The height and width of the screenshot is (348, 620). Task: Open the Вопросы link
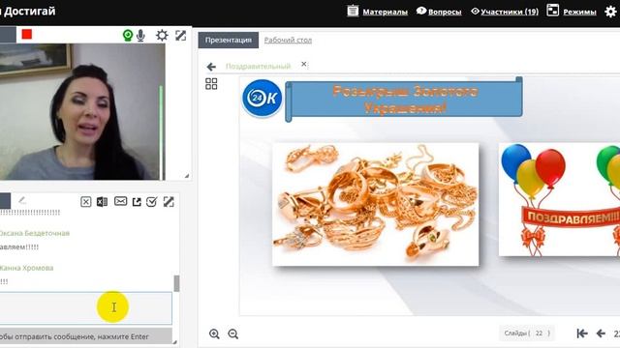click(445, 12)
